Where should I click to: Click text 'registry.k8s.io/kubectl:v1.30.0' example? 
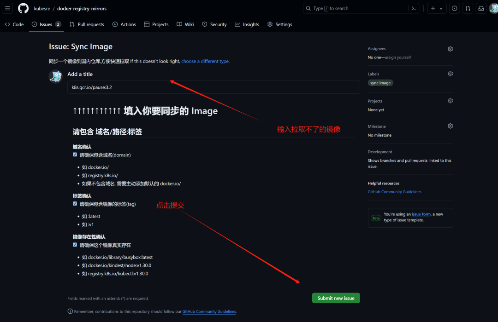click(x=118, y=274)
